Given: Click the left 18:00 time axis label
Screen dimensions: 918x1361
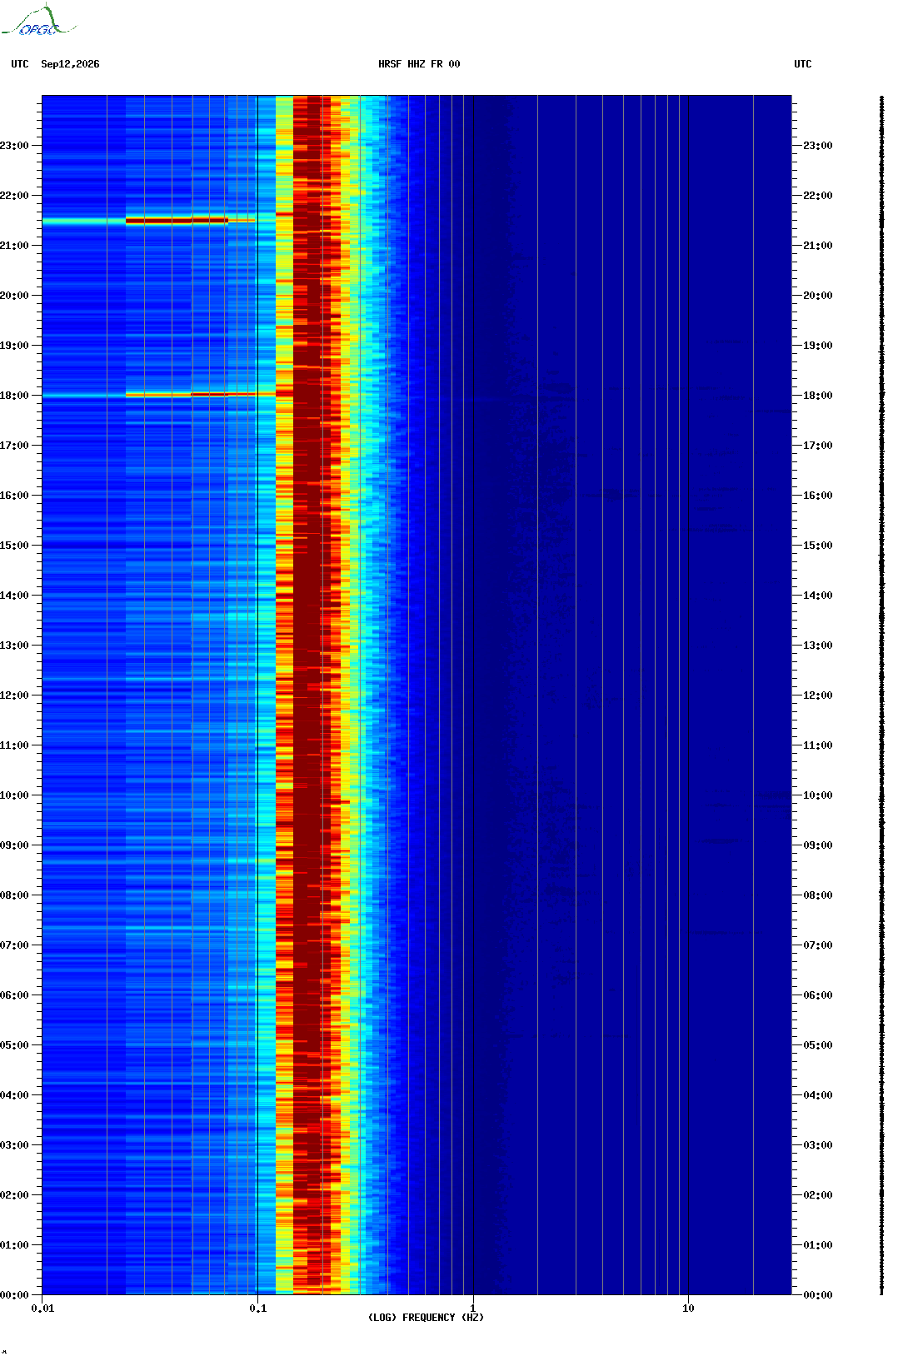Looking at the screenshot, I should pyautogui.click(x=14, y=396).
